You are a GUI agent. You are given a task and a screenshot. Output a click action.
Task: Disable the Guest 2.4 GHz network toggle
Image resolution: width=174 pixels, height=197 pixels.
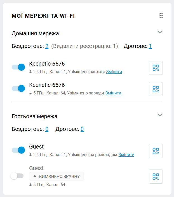pos(18,150)
